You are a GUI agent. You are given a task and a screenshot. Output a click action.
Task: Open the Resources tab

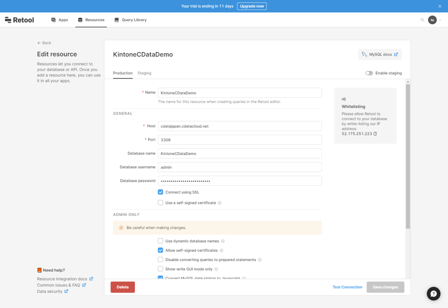click(91, 20)
